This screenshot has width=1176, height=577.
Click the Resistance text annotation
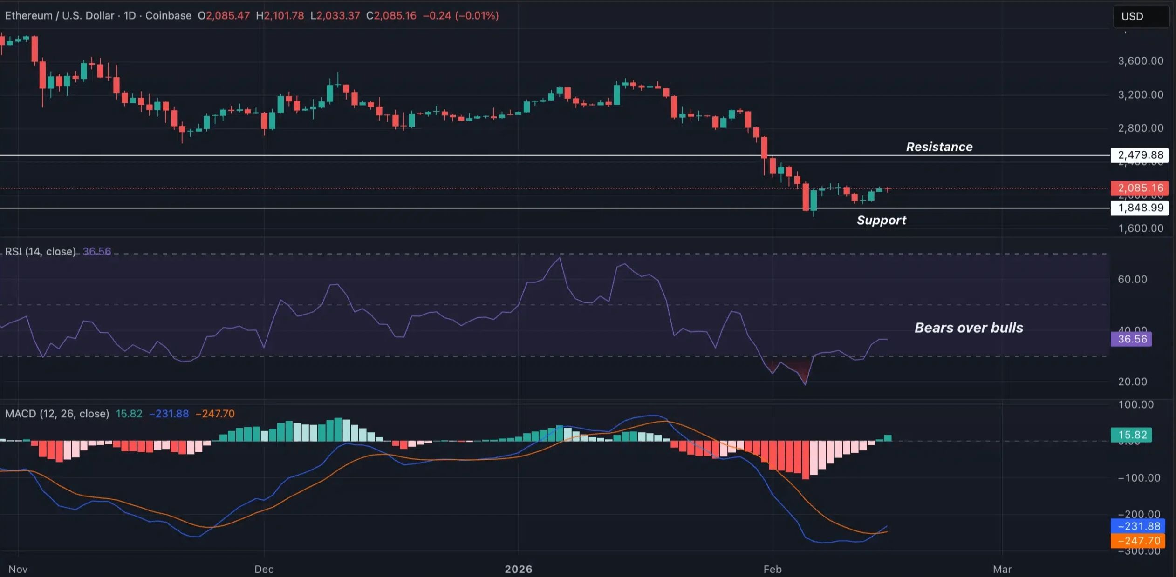[x=939, y=147]
